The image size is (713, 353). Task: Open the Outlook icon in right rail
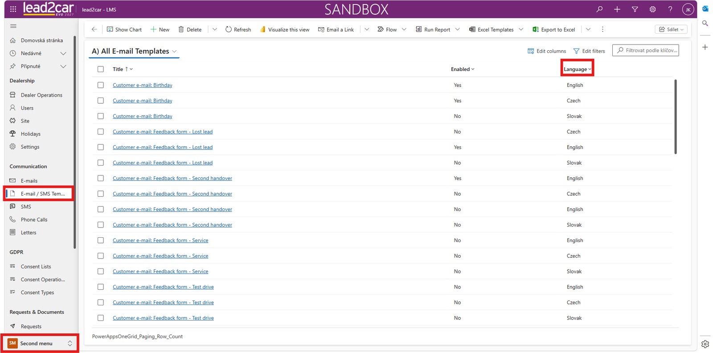tap(705, 8)
